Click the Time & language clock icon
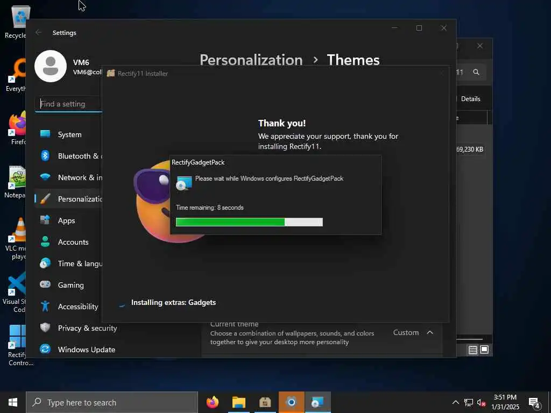 coord(45,263)
